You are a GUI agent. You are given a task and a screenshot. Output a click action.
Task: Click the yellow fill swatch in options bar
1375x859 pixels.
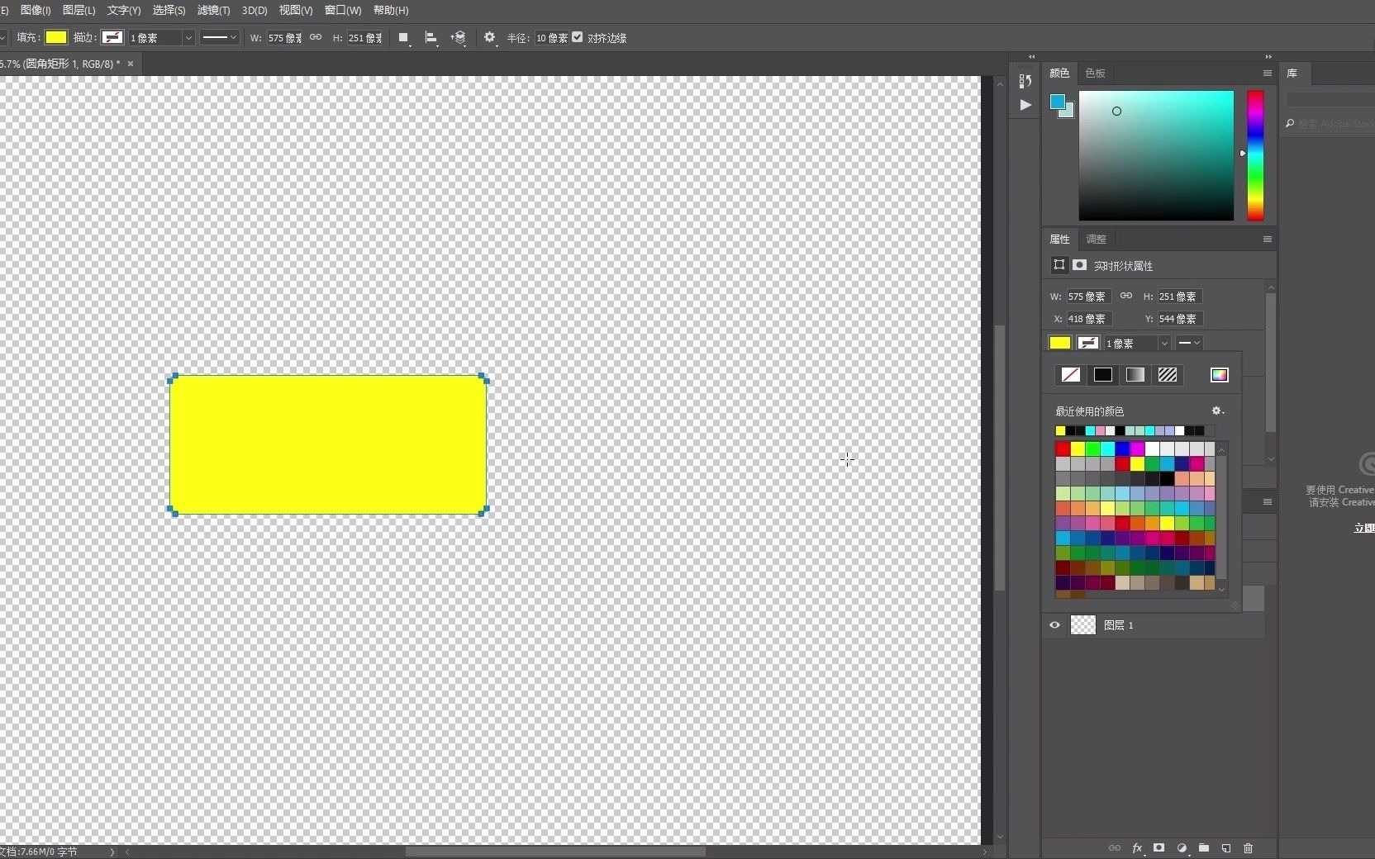56,37
